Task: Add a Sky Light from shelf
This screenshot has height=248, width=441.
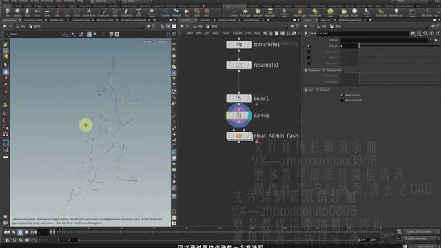Action: (x=344, y=12)
